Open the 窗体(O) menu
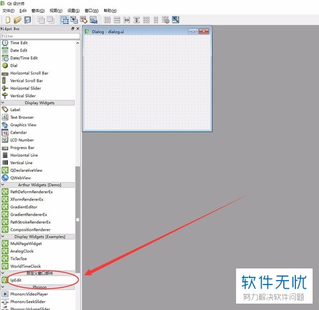This screenshot has width=319, height=310. (38, 11)
